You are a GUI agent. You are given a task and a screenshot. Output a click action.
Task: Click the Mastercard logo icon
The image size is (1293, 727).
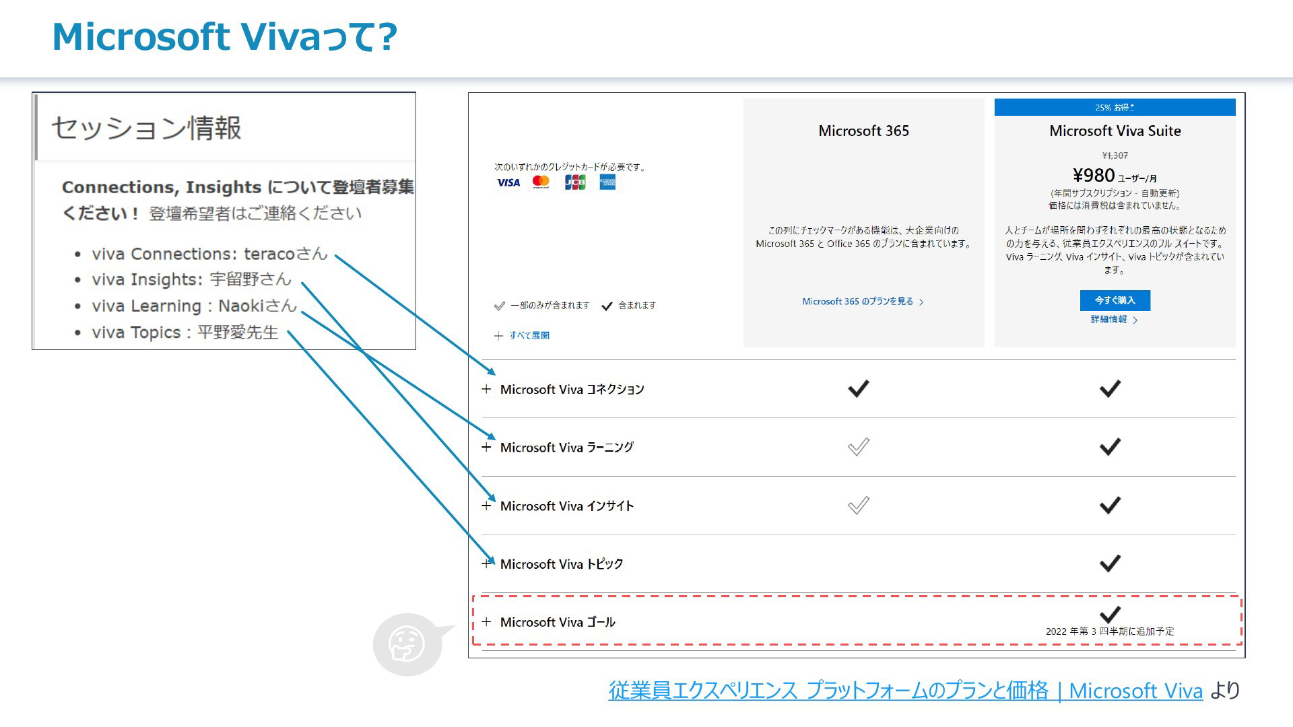point(541,182)
